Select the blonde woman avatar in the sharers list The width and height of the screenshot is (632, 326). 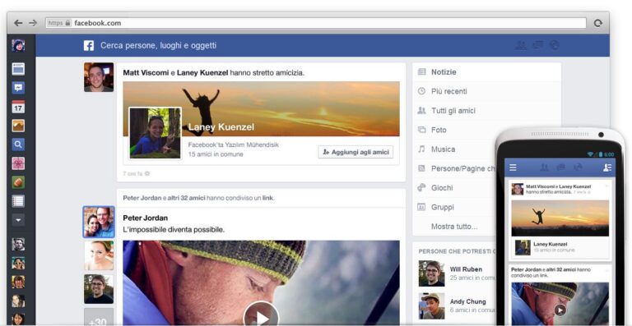point(99,255)
